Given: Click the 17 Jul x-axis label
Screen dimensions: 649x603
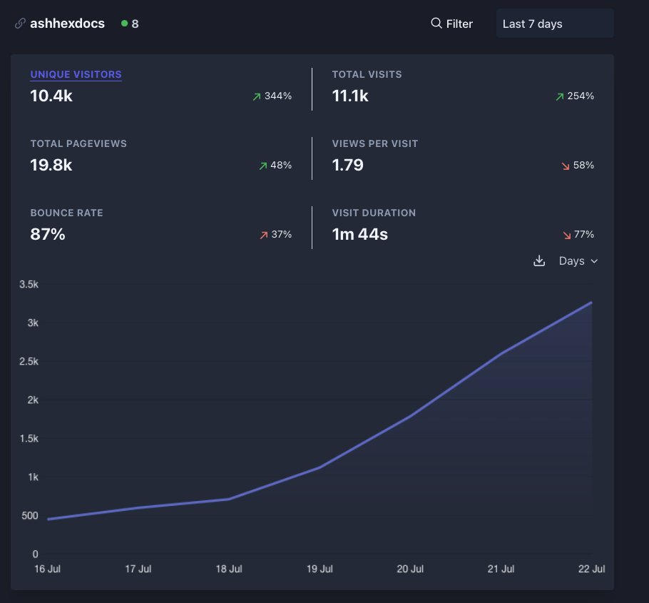Looking at the screenshot, I should pos(138,569).
